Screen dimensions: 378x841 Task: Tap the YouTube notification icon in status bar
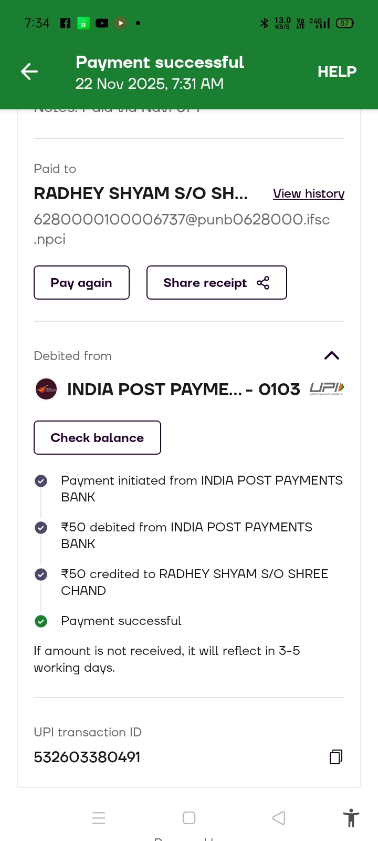pyautogui.click(x=102, y=23)
